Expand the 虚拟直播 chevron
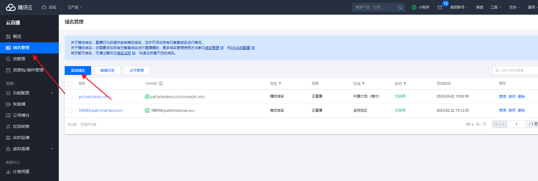538x181 pixels. [x=52, y=149]
